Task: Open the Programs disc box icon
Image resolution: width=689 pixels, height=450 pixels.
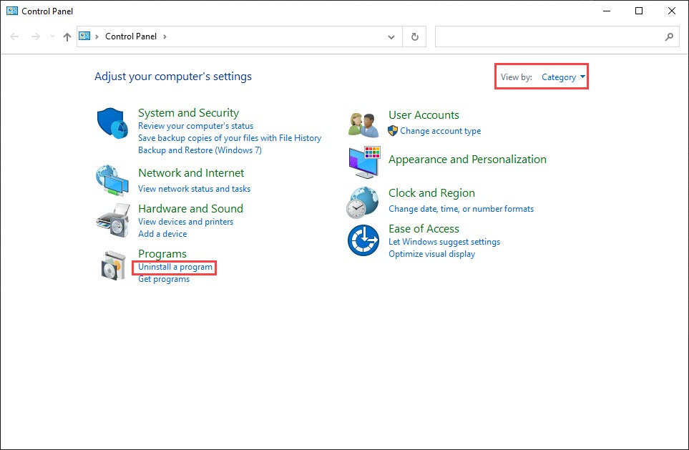Action: (x=113, y=265)
